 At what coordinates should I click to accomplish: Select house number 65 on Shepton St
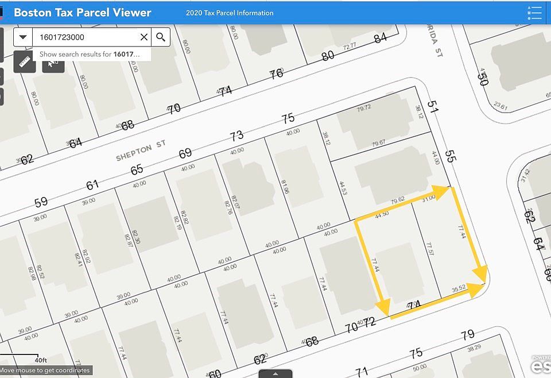[x=137, y=169]
